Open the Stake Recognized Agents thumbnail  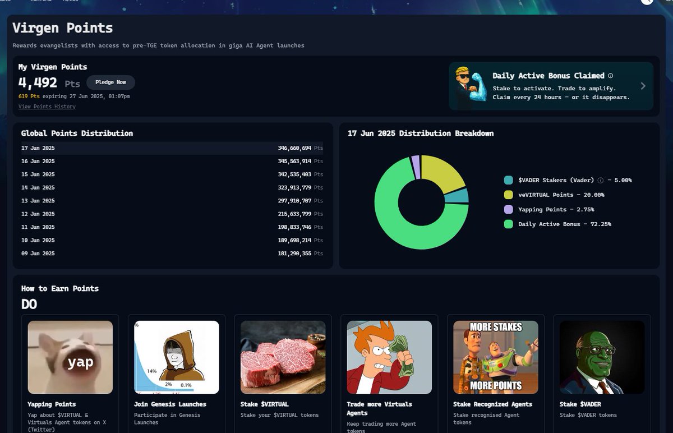point(496,357)
